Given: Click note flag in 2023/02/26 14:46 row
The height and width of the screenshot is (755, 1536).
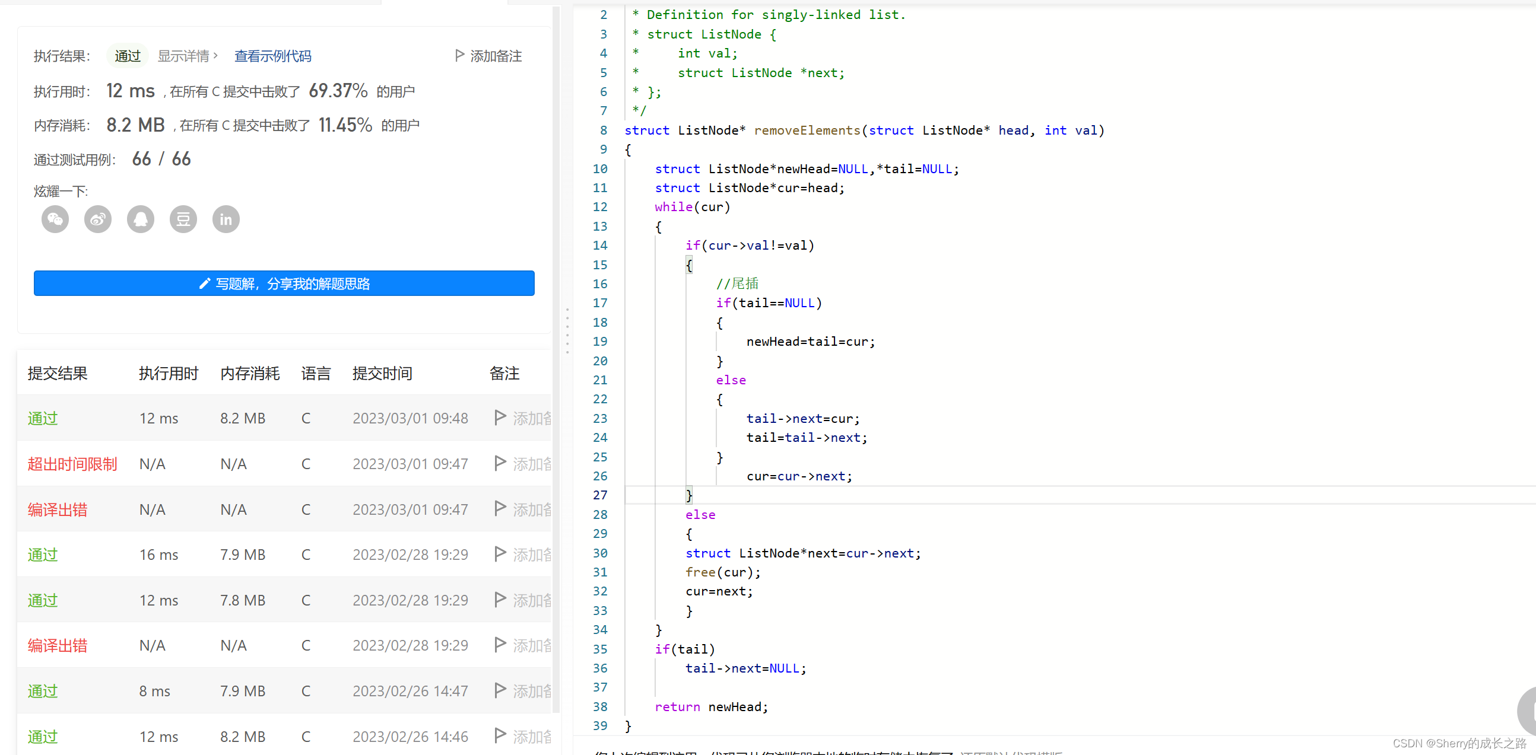Looking at the screenshot, I should point(500,736).
